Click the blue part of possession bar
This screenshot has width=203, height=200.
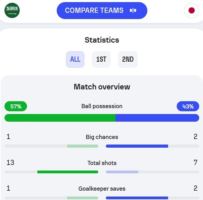coord(157,118)
